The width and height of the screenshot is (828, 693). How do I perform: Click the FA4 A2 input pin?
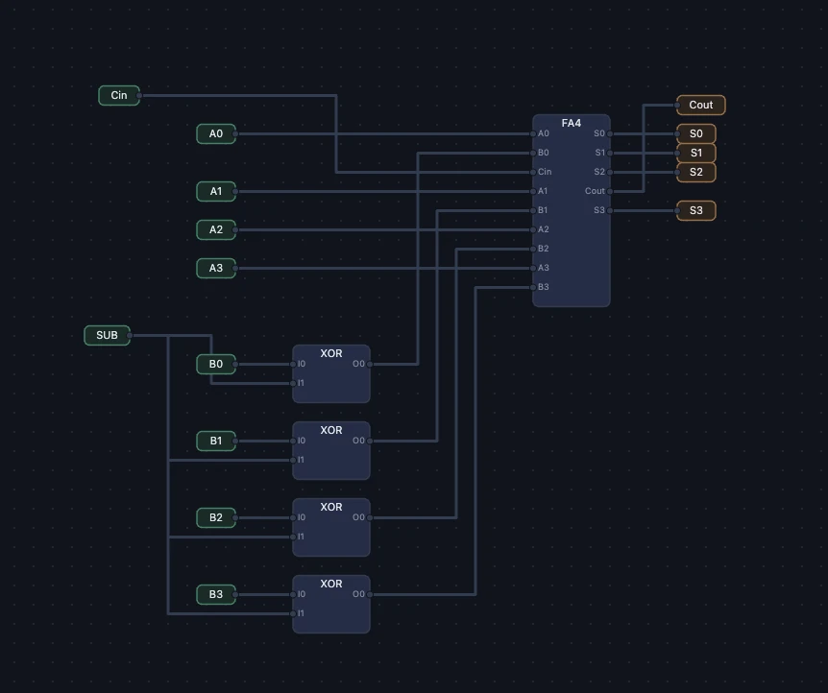click(533, 230)
